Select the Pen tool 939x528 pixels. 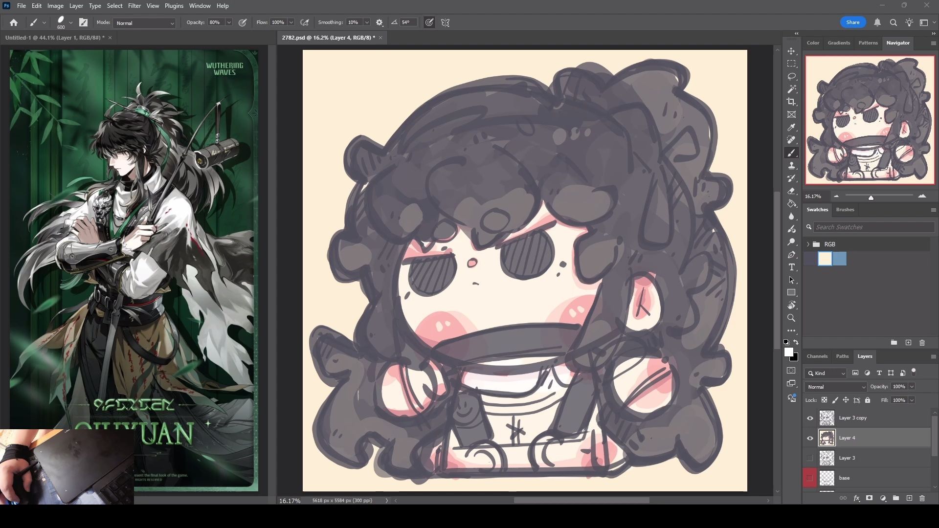tap(791, 255)
